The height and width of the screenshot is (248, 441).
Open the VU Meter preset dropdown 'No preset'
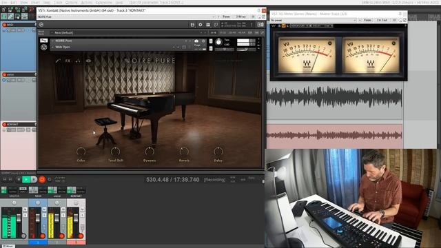pos(314,20)
